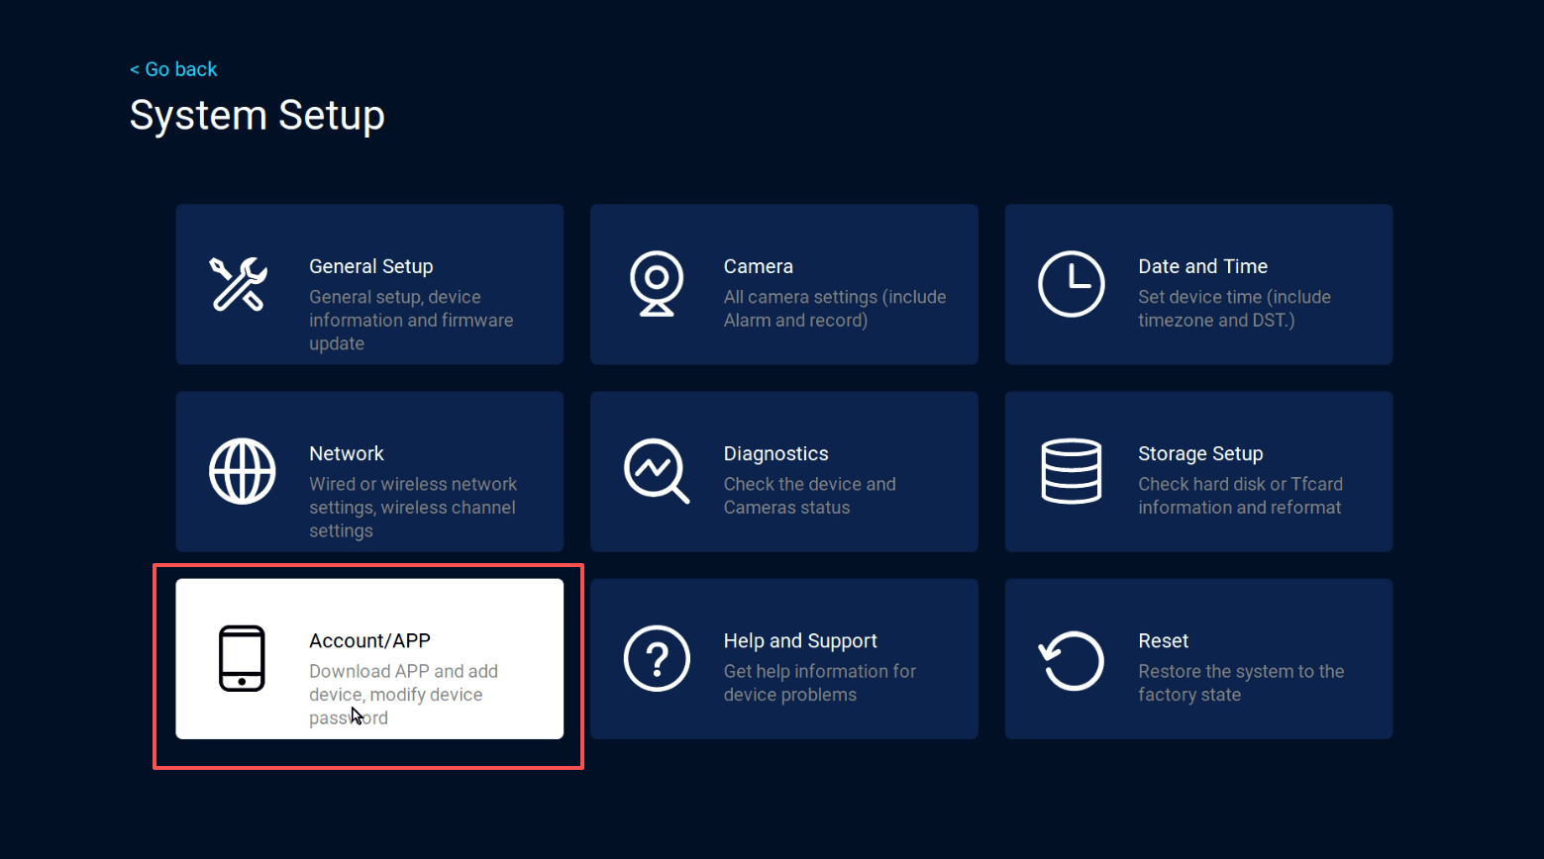
Task: Click 'Restore the system to the factory state' text
Action: click(1240, 683)
